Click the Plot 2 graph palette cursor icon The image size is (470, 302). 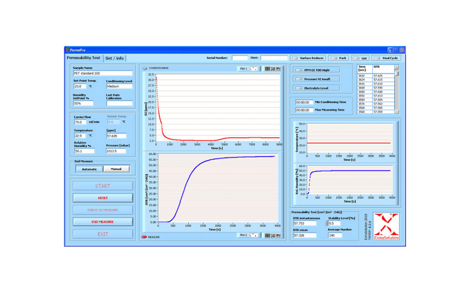click(x=268, y=235)
